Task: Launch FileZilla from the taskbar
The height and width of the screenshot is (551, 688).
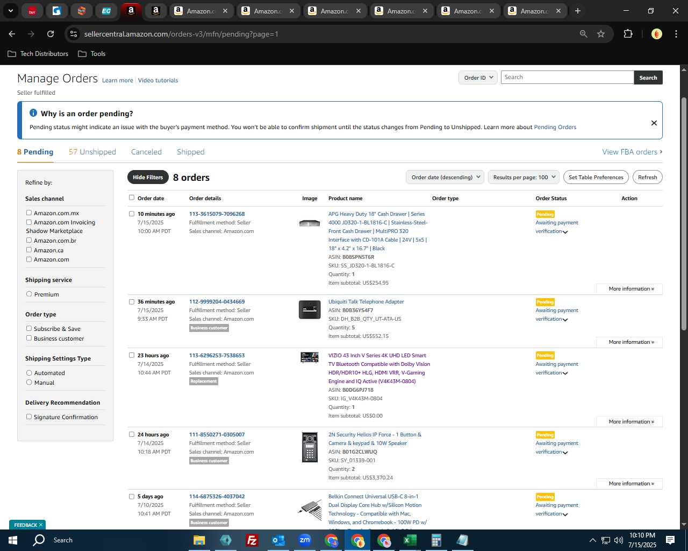Action: tap(252, 540)
